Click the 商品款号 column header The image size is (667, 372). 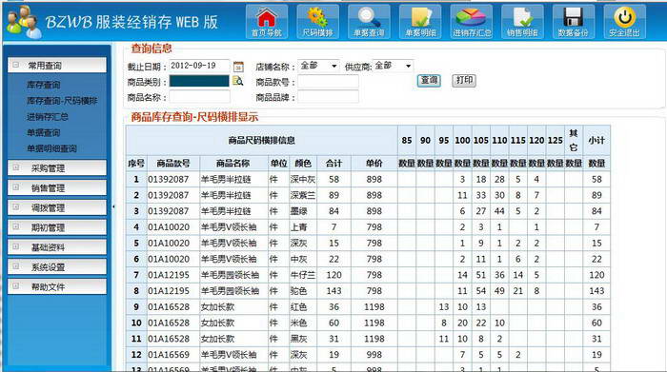(x=173, y=163)
